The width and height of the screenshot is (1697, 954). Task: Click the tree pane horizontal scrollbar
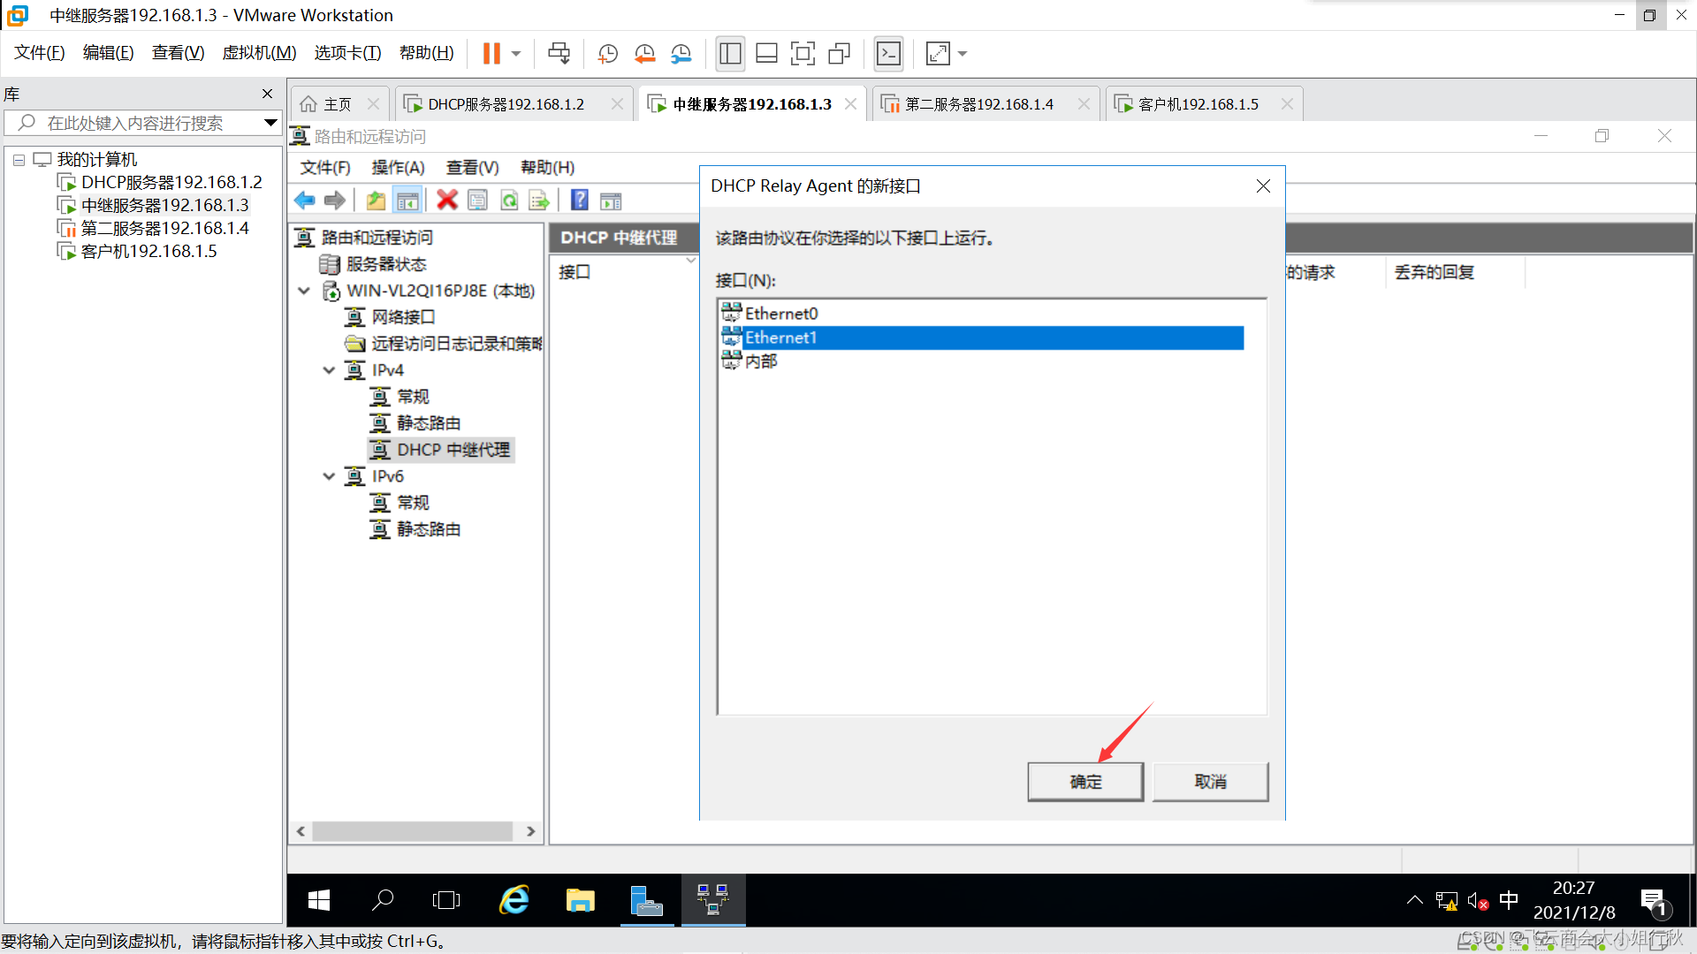point(412,831)
